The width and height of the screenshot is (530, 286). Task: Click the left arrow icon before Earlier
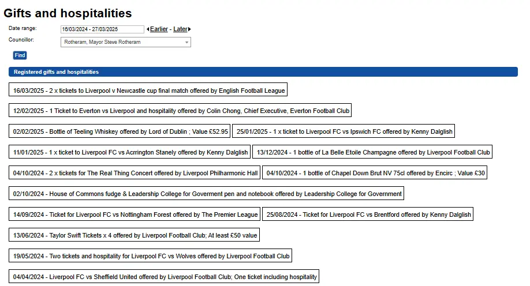coord(148,29)
